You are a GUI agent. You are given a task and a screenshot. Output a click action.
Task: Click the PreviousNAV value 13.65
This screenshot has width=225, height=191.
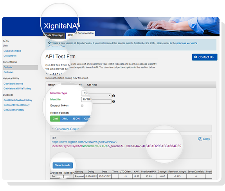click(x=149, y=177)
